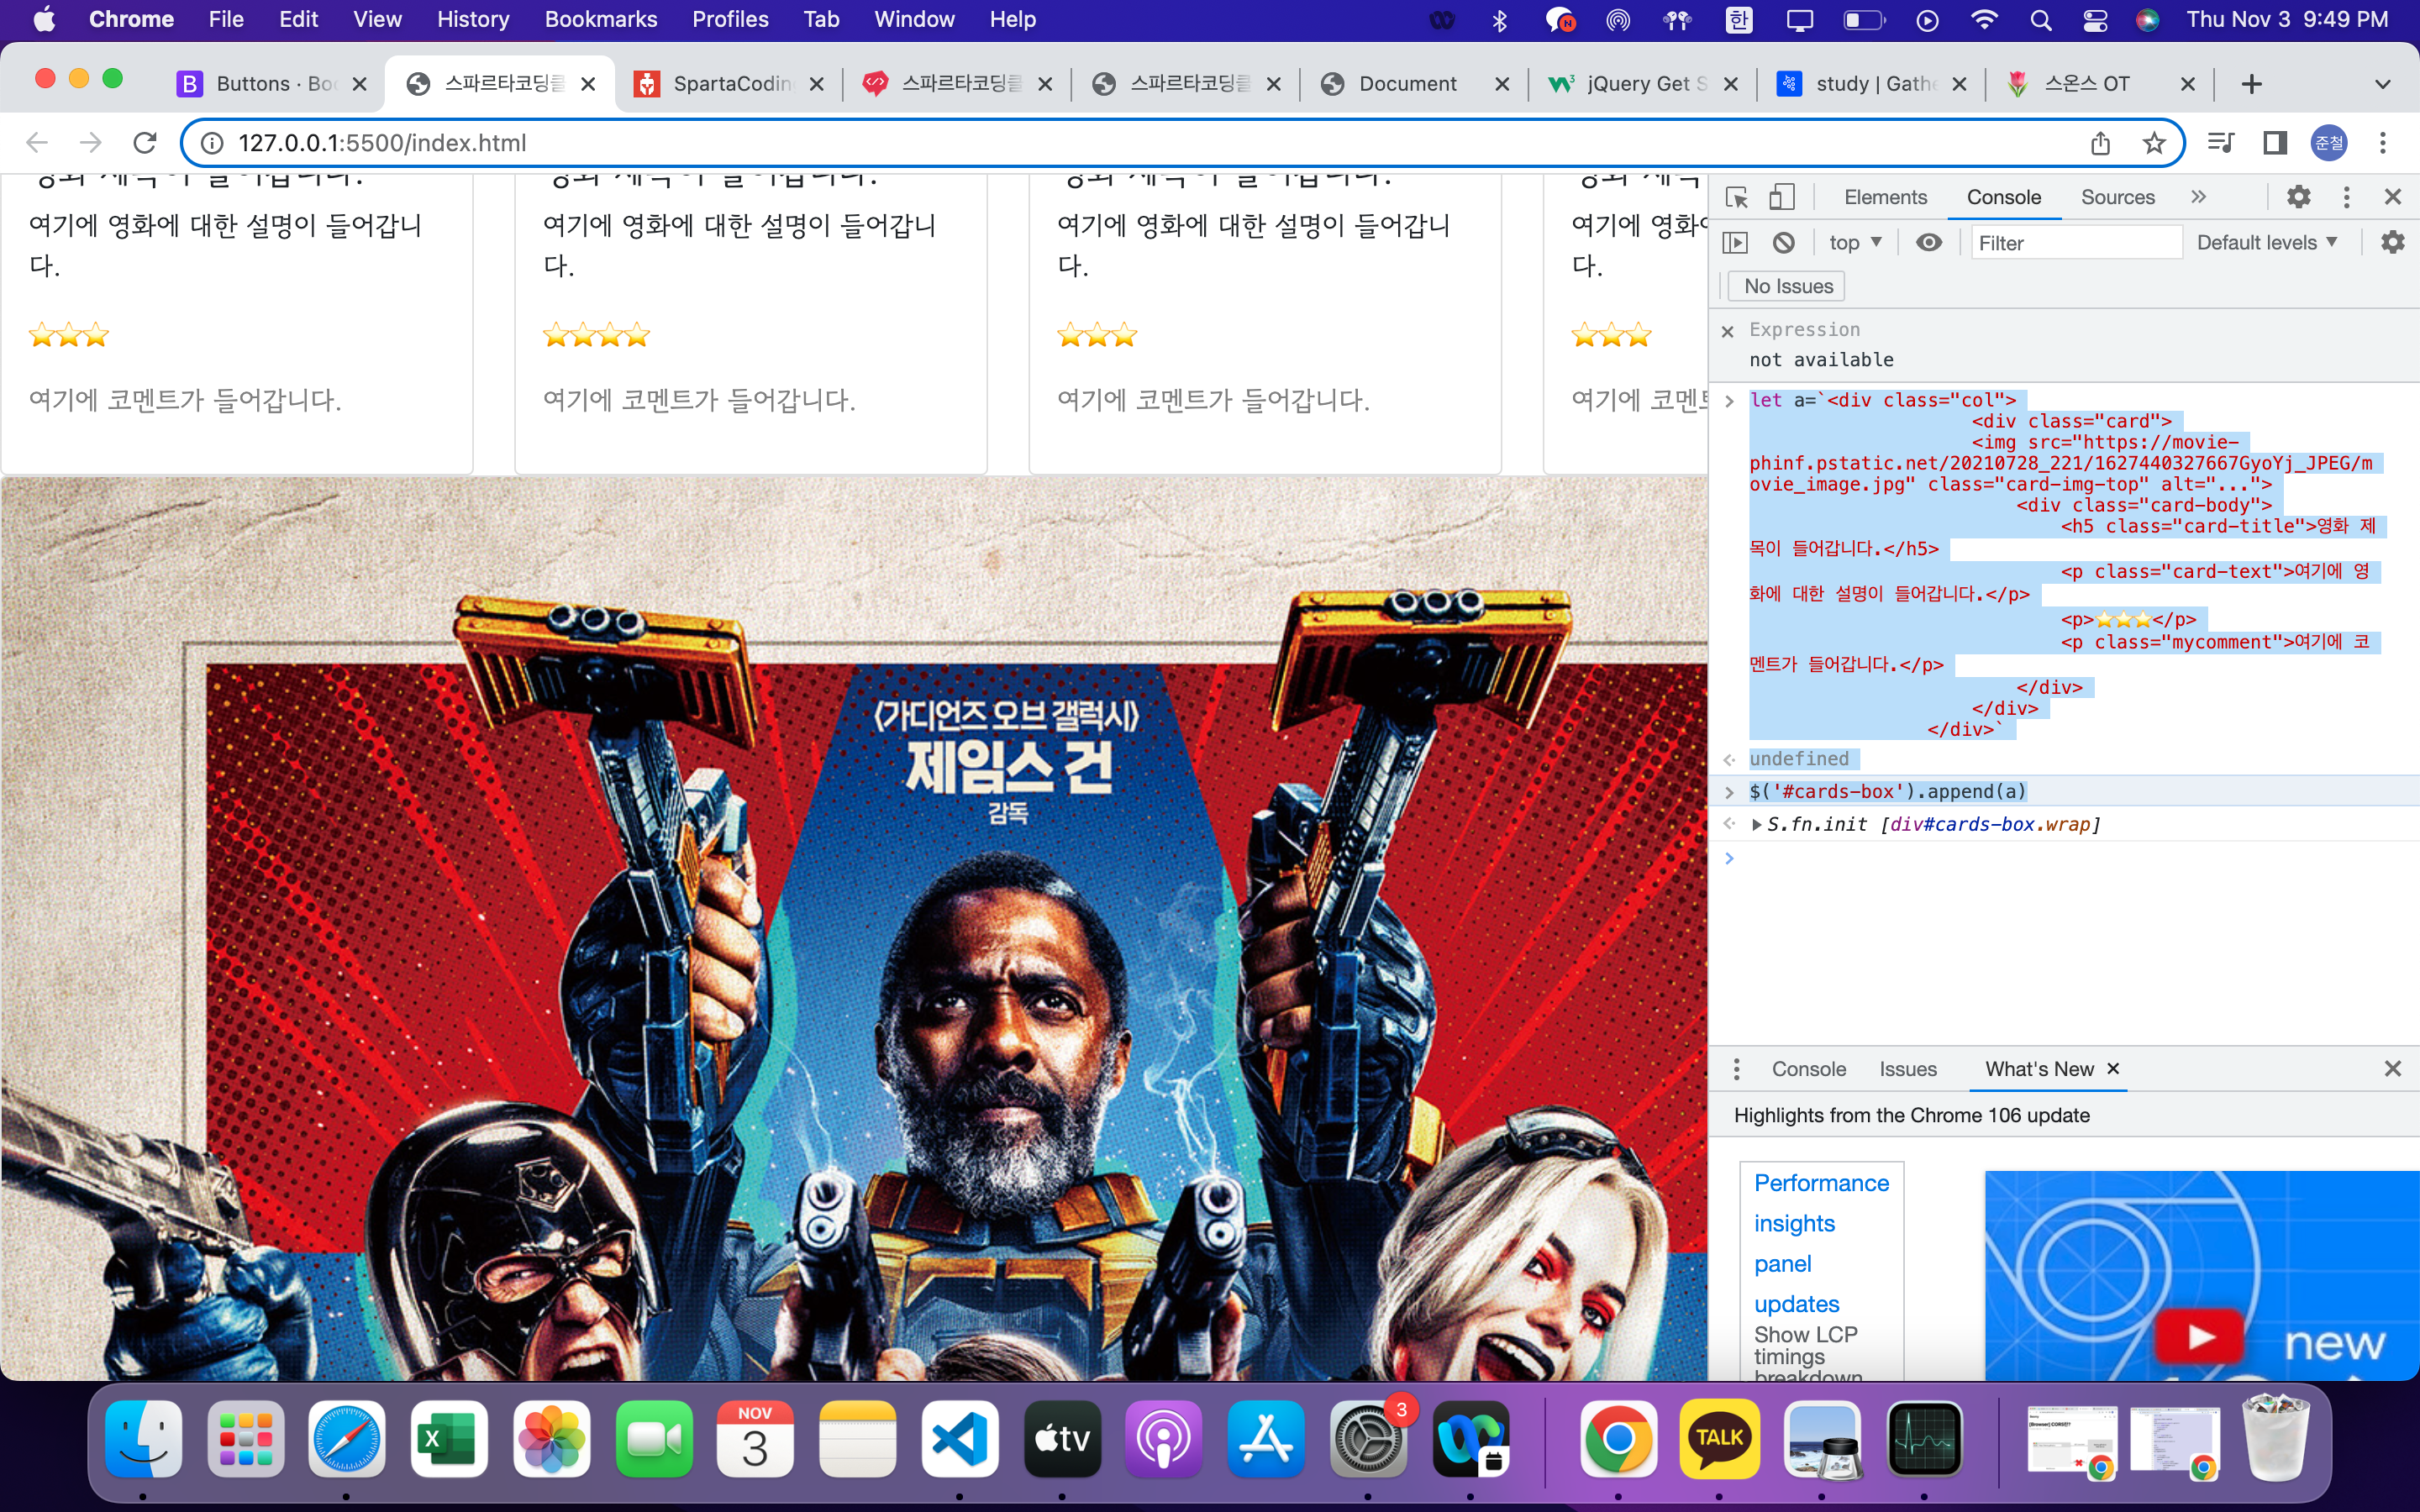Screen dimensions: 2420x1512
Task: Open the Default levels dropdown
Action: pos(2266,243)
